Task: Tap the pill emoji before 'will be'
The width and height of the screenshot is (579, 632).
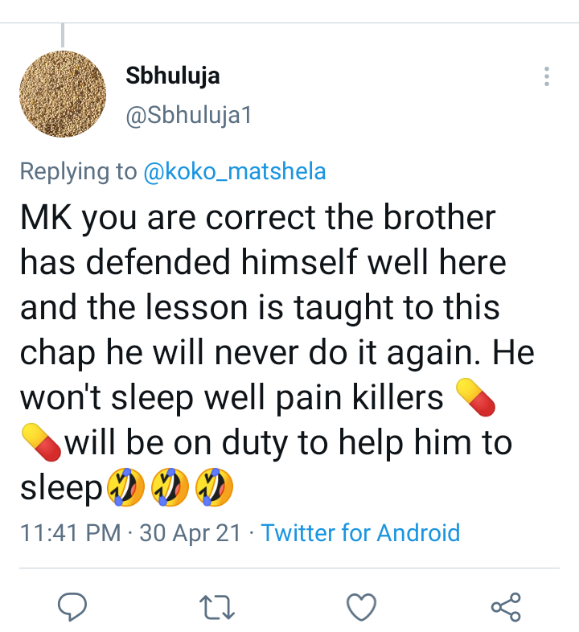Action: [41, 442]
